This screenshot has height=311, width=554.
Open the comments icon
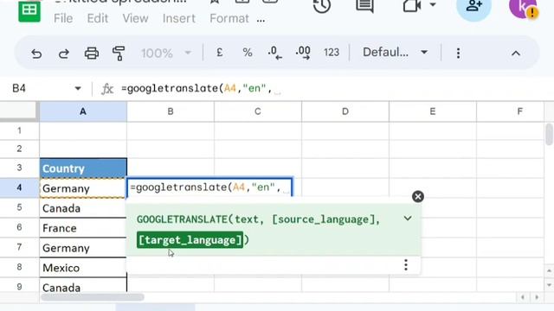[x=365, y=5]
